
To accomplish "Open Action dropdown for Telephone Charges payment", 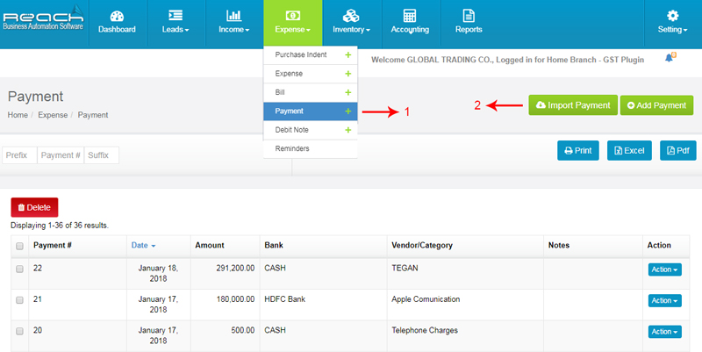I will pos(665,332).
